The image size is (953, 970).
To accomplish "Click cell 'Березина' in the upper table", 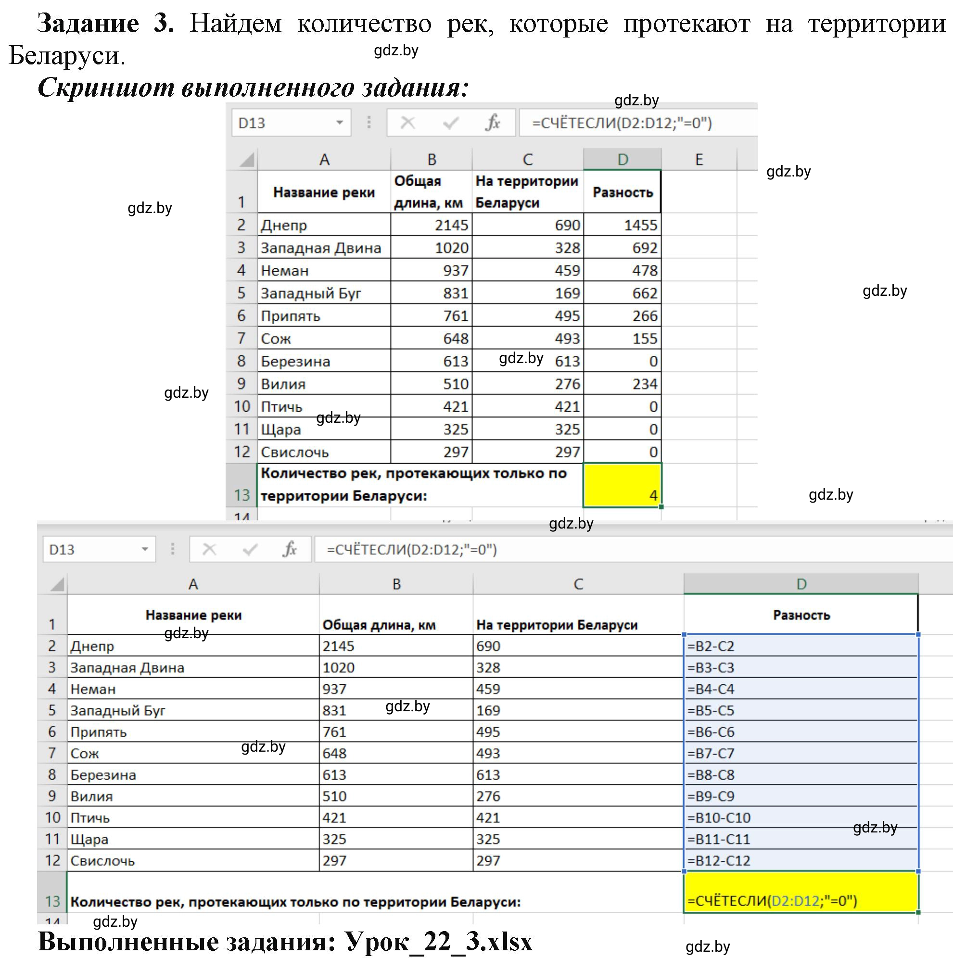I will (x=324, y=361).
